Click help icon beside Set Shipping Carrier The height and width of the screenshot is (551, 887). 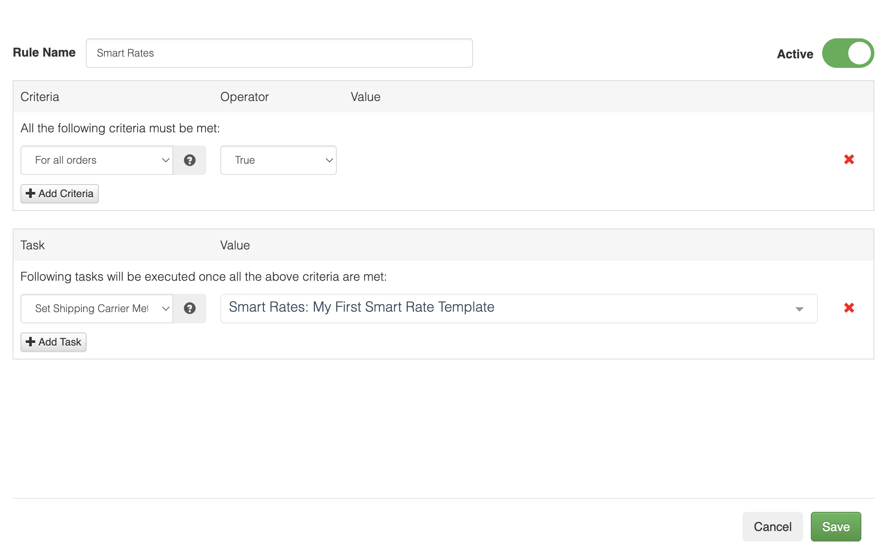(x=189, y=309)
